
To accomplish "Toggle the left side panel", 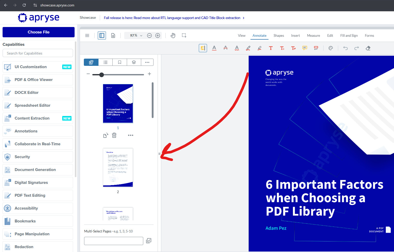I will coord(102,35).
